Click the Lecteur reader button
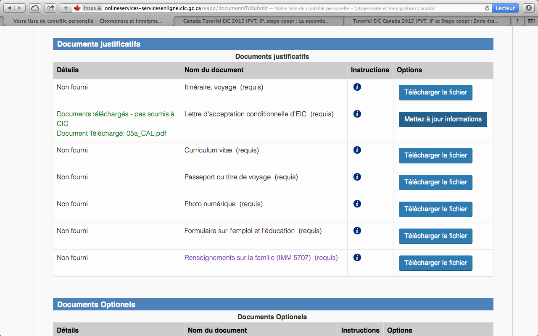The image size is (538, 336). tap(505, 8)
